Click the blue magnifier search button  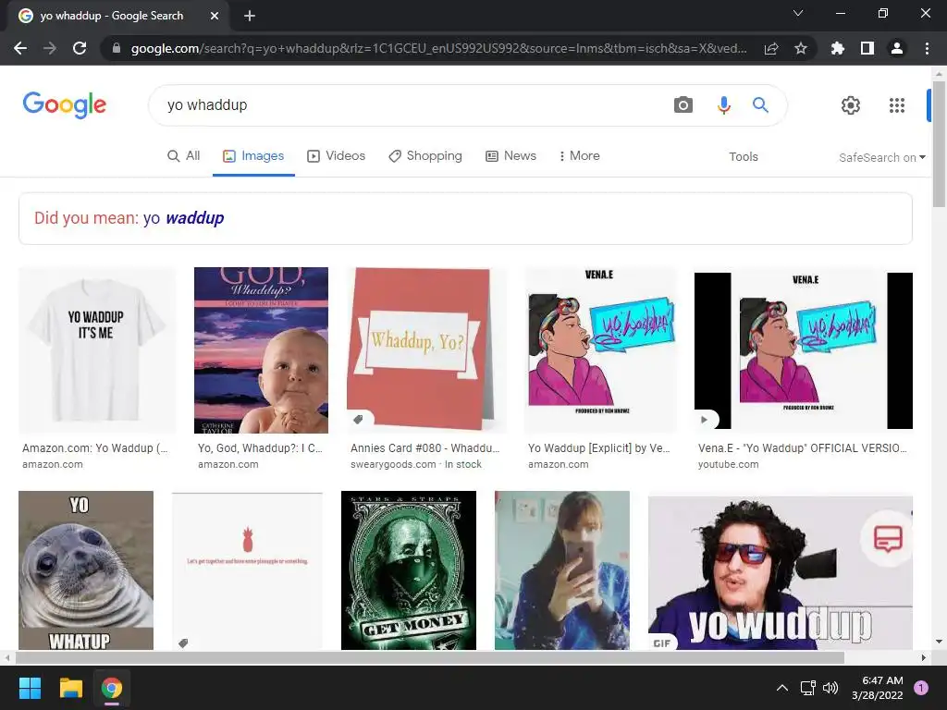(x=760, y=105)
